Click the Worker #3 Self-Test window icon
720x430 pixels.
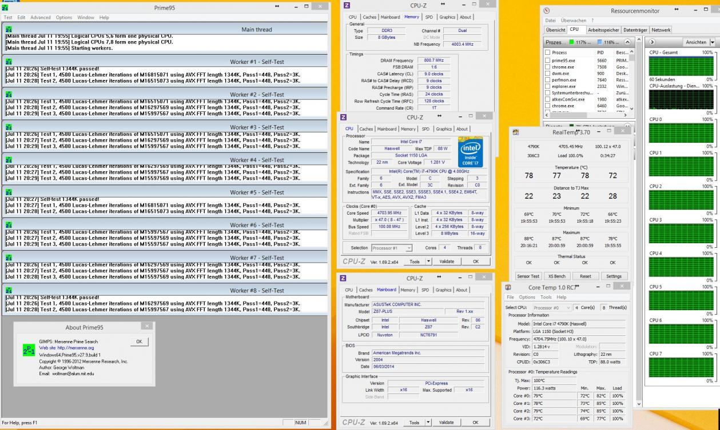click(9, 127)
